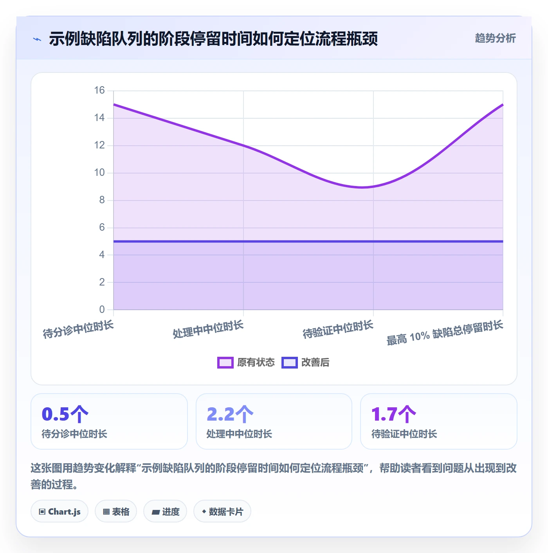The height and width of the screenshot is (553, 548).
Task: Click the y-axis value 10
Action: coord(99,173)
